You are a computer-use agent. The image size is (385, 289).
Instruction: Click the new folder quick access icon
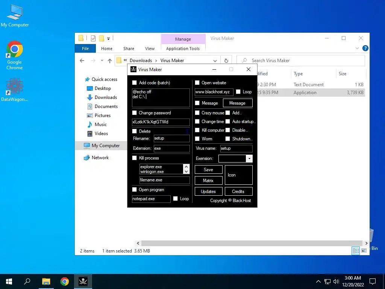point(102,38)
